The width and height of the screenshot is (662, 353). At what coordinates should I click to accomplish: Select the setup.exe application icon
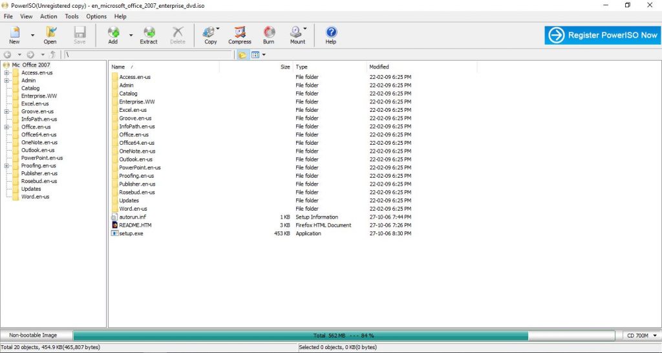click(114, 233)
